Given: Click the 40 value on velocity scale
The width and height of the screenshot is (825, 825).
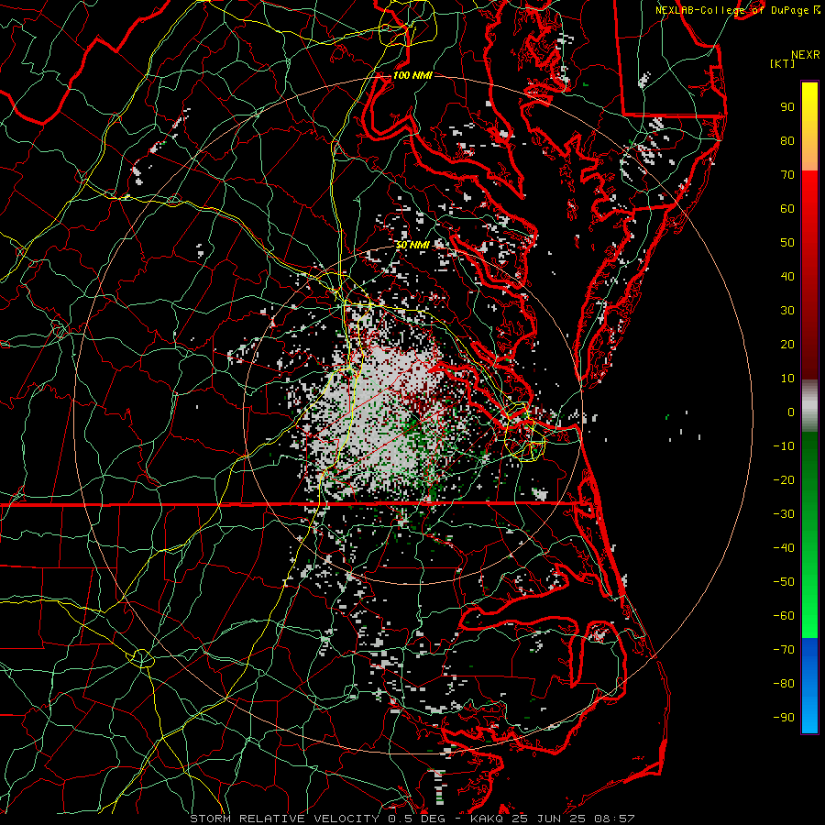Looking at the screenshot, I should (787, 276).
